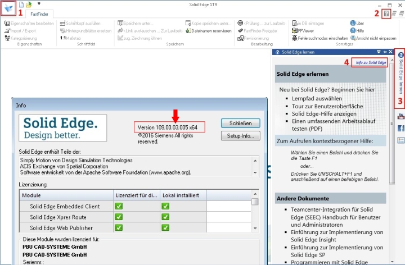Viewport: 405px width, 265px height.
Task: Click Hintergrundblätter ersetzen command
Action: tap(85, 31)
